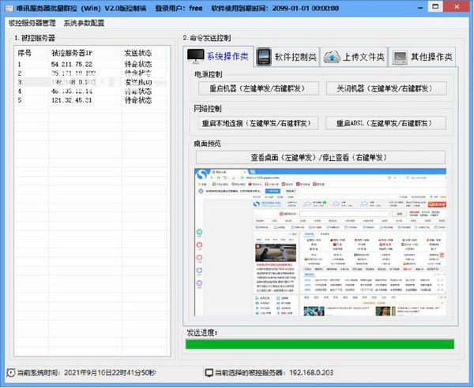Screen dimensions: 474x388
Task: Click the 查看桌面/停止查看 button
Action: point(321,158)
